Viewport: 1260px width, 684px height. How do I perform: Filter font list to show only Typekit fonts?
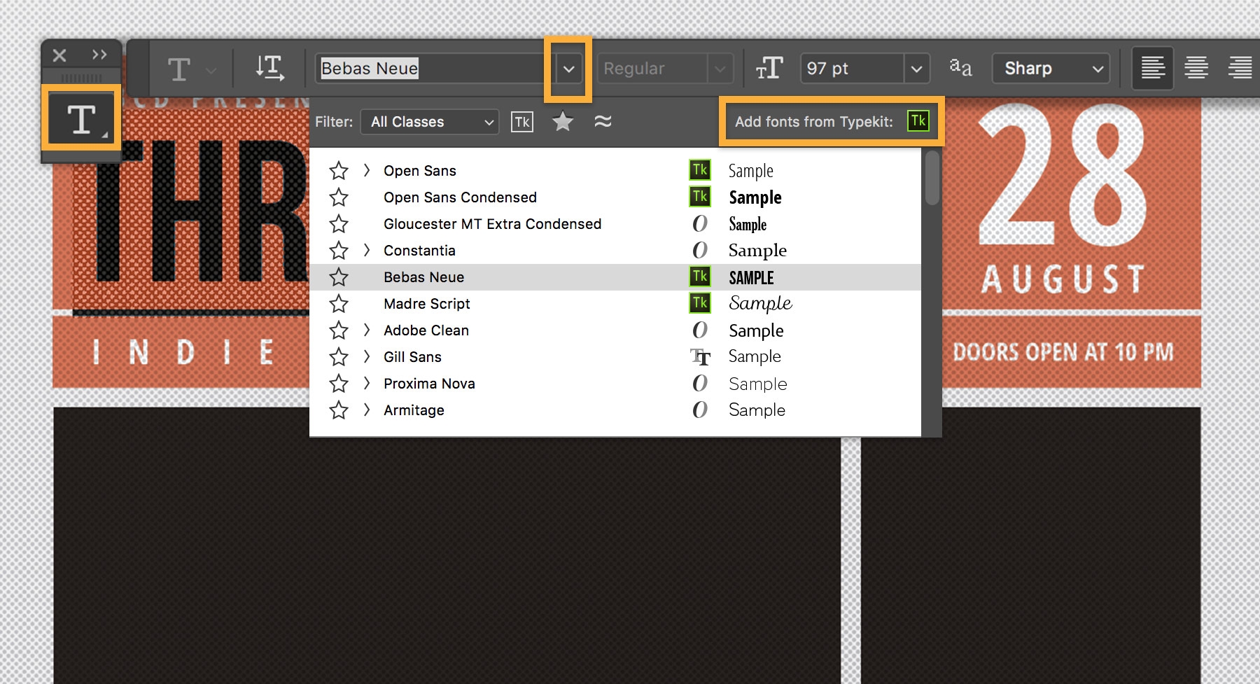tap(521, 121)
